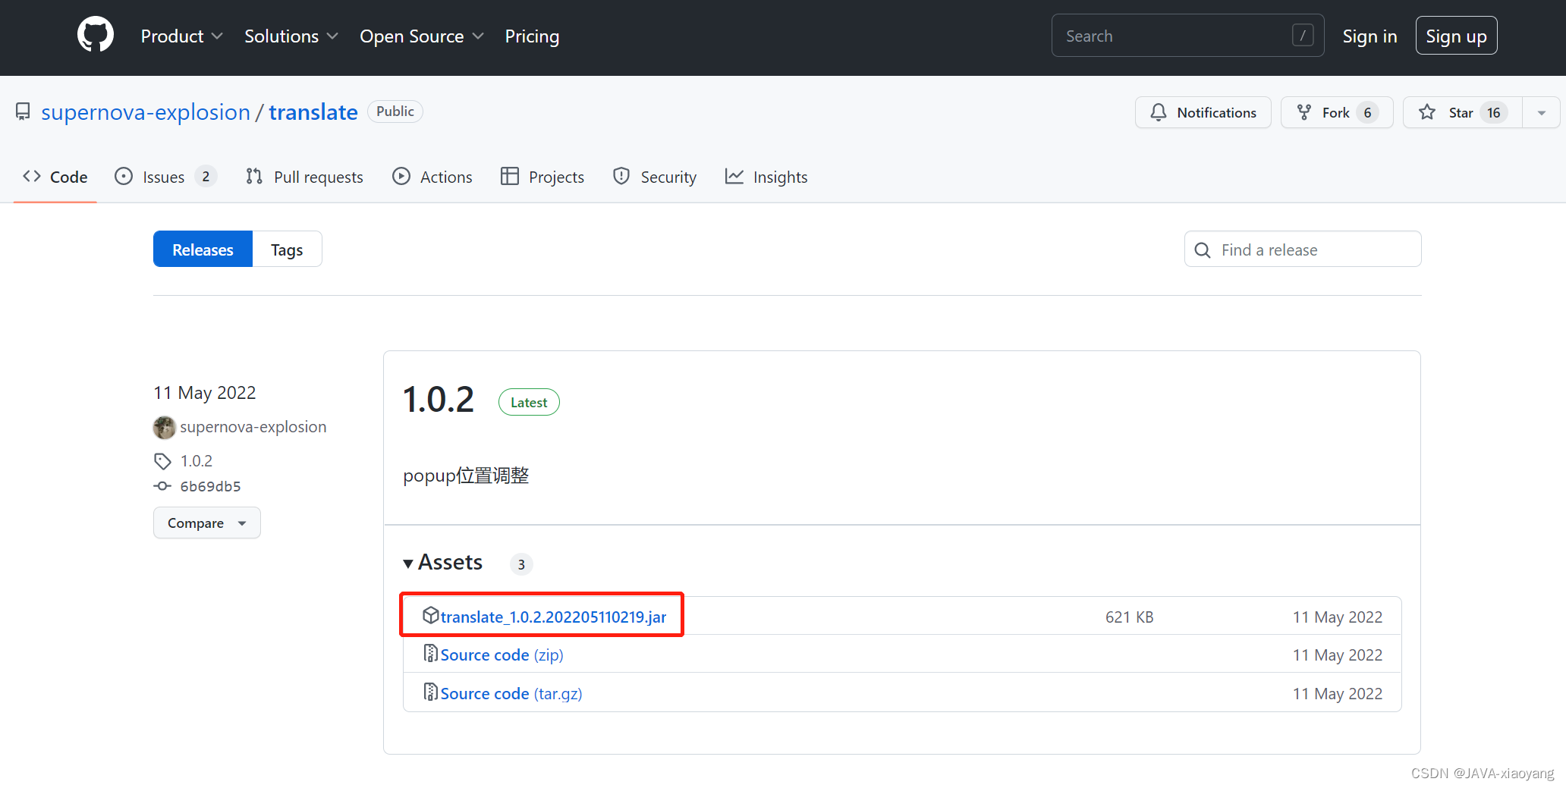Image resolution: width=1566 pixels, height=788 pixels.
Task: Open the Actions tab
Action: coord(432,177)
